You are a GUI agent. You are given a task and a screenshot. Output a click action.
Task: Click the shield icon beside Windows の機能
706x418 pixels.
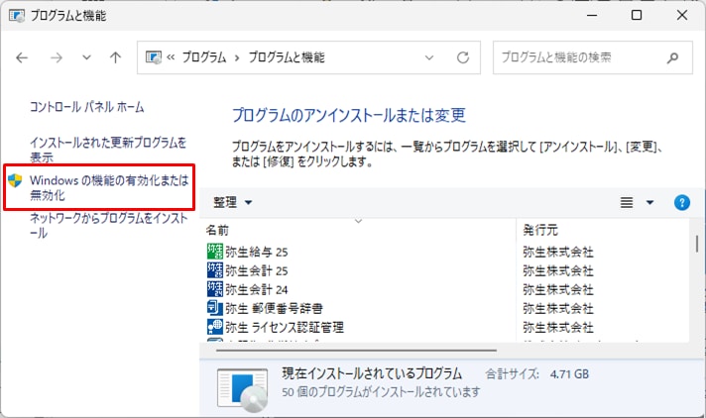15,181
